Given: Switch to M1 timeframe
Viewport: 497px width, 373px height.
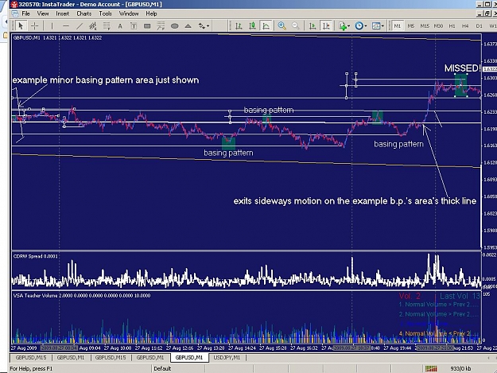Looking at the screenshot, I should (397, 26).
